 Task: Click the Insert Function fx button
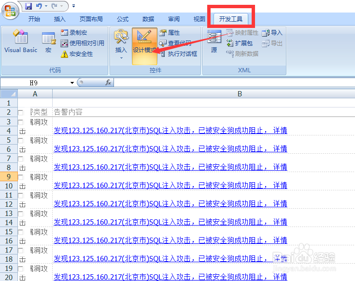(108, 82)
